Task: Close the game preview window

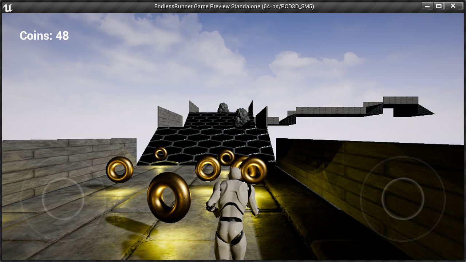Action: coord(453,6)
